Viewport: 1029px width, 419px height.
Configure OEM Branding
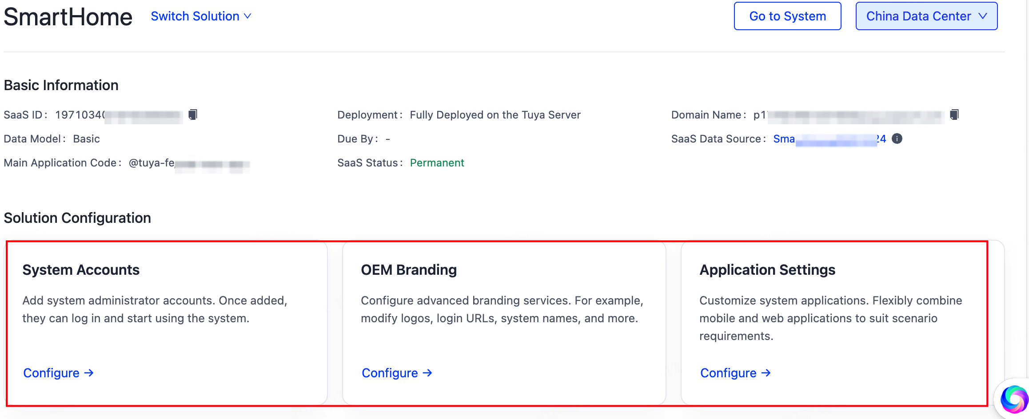tap(391, 373)
